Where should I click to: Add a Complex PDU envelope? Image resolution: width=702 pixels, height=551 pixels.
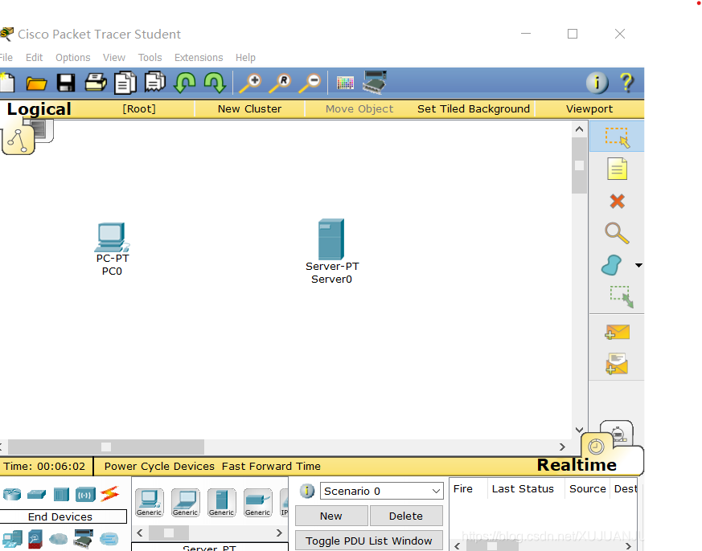pyautogui.click(x=617, y=364)
